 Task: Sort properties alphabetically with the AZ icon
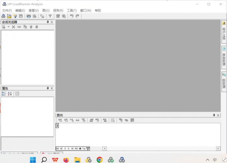pos(10,94)
